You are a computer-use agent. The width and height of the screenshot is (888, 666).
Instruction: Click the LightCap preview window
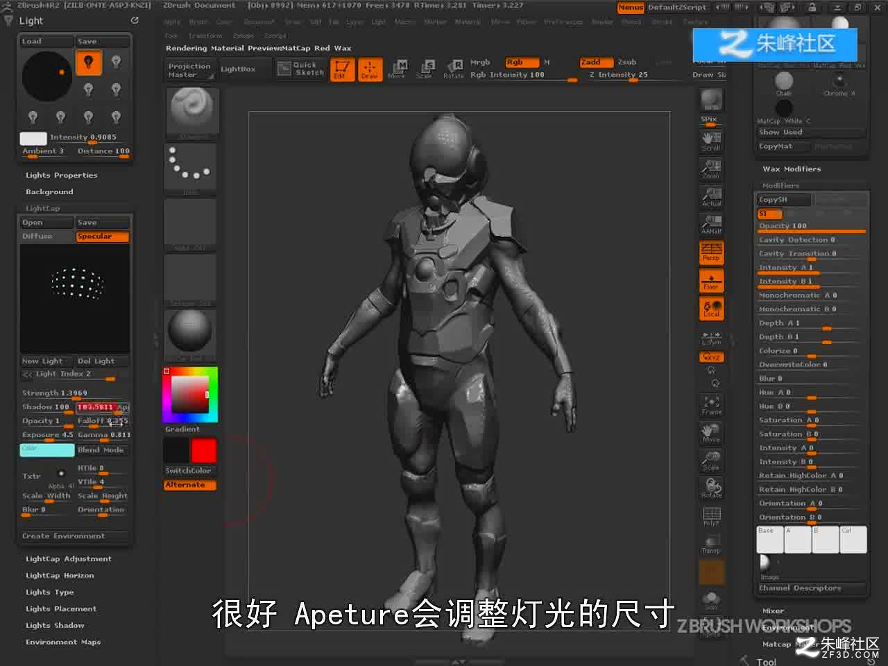pyautogui.click(x=75, y=298)
